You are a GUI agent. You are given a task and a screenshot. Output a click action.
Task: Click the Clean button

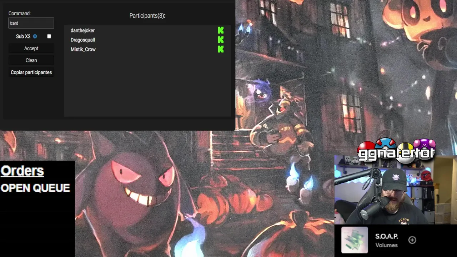(x=31, y=60)
